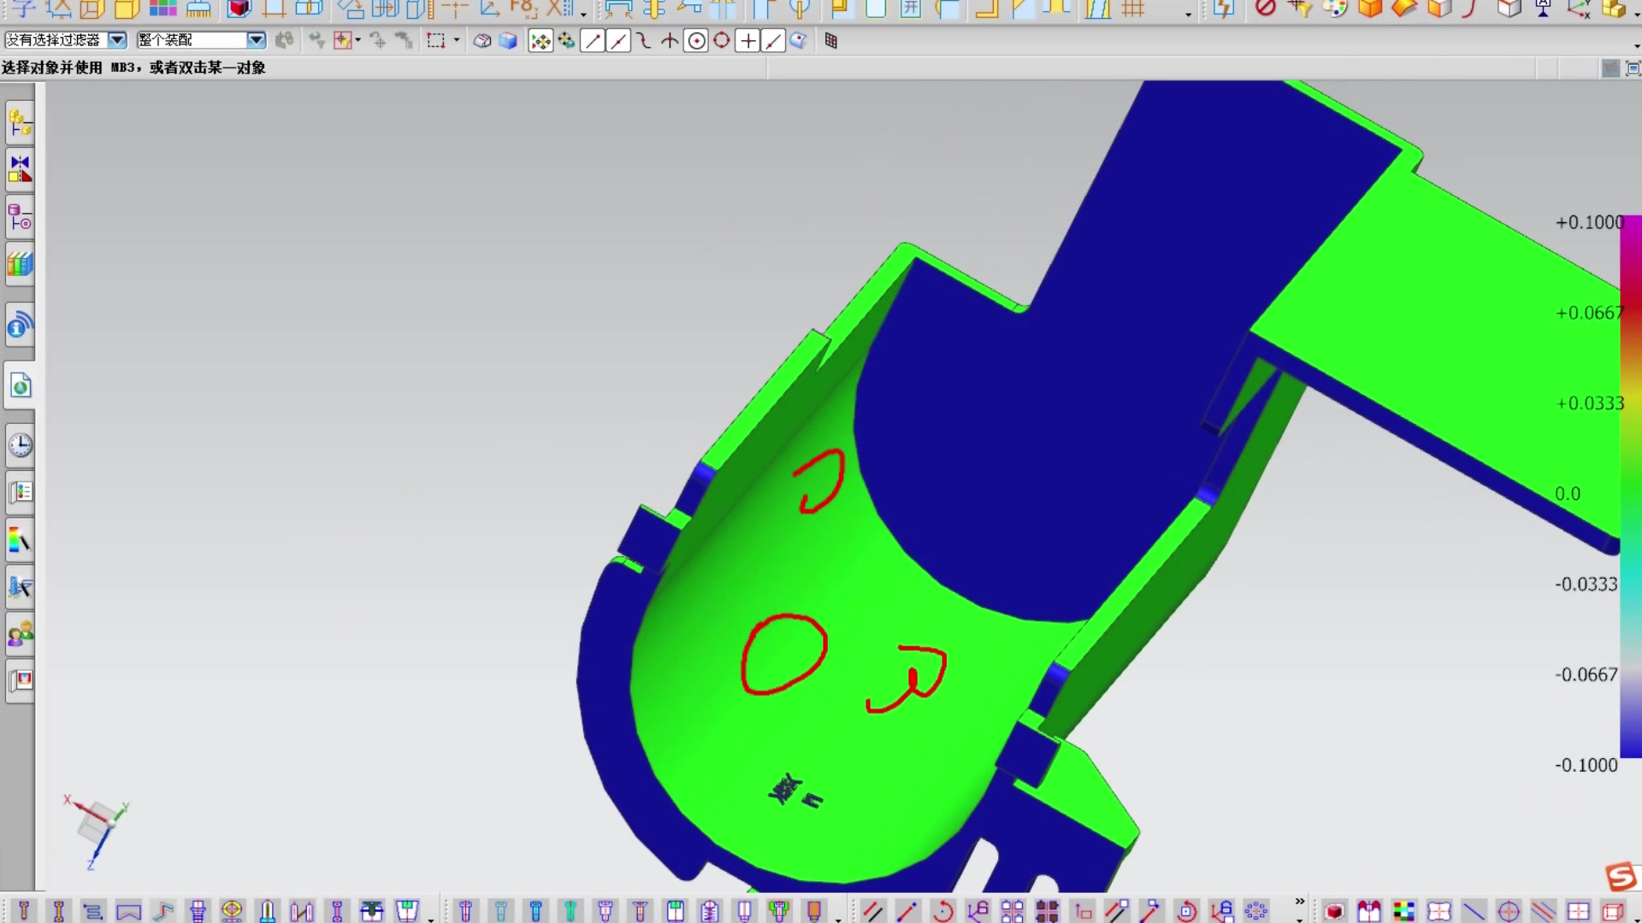Image resolution: width=1642 pixels, height=923 pixels.
Task: Click the Sogou input method icon
Action: pos(1621,877)
